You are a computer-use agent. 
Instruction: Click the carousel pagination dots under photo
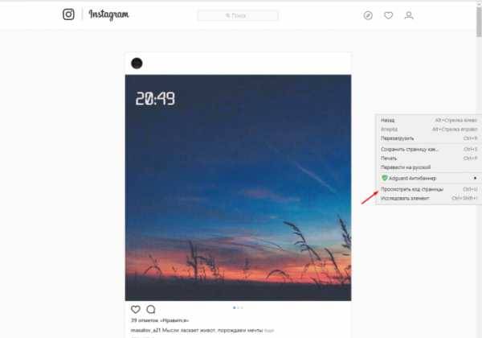(x=239, y=307)
